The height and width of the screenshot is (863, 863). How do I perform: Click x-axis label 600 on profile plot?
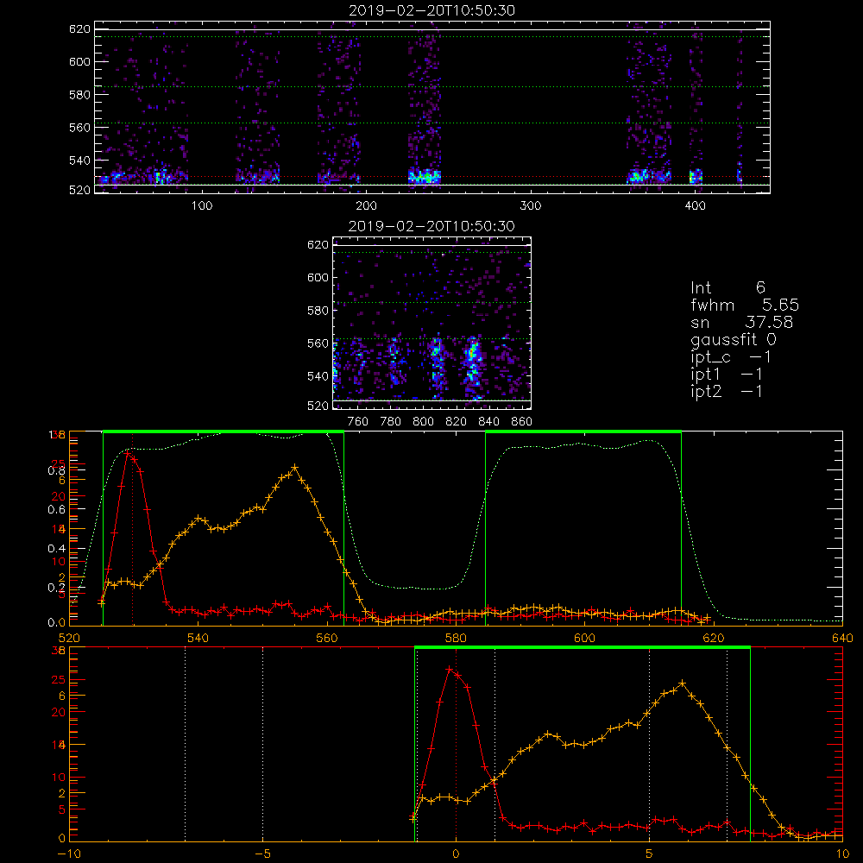point(584,639)
